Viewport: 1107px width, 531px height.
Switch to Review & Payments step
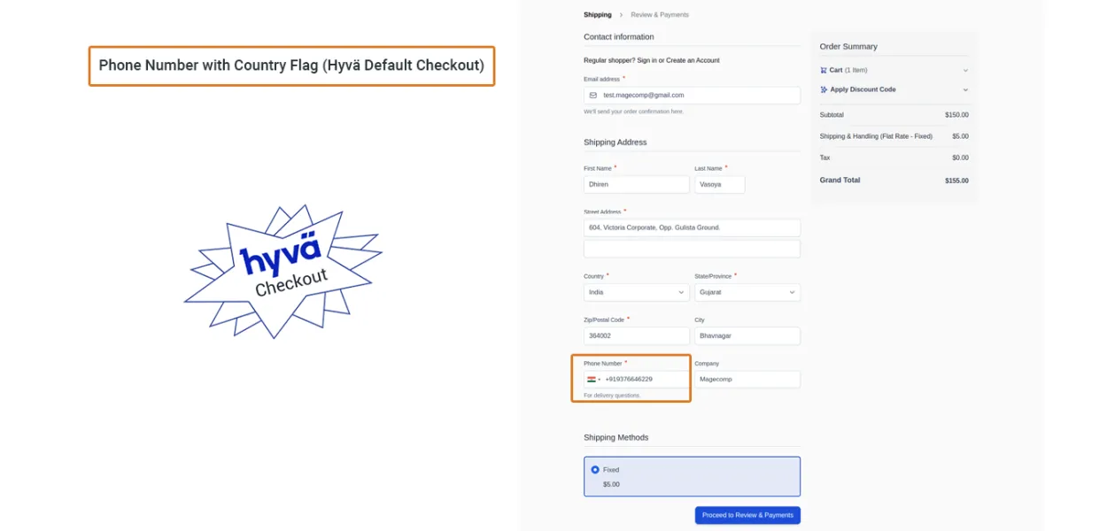(660, 15)
